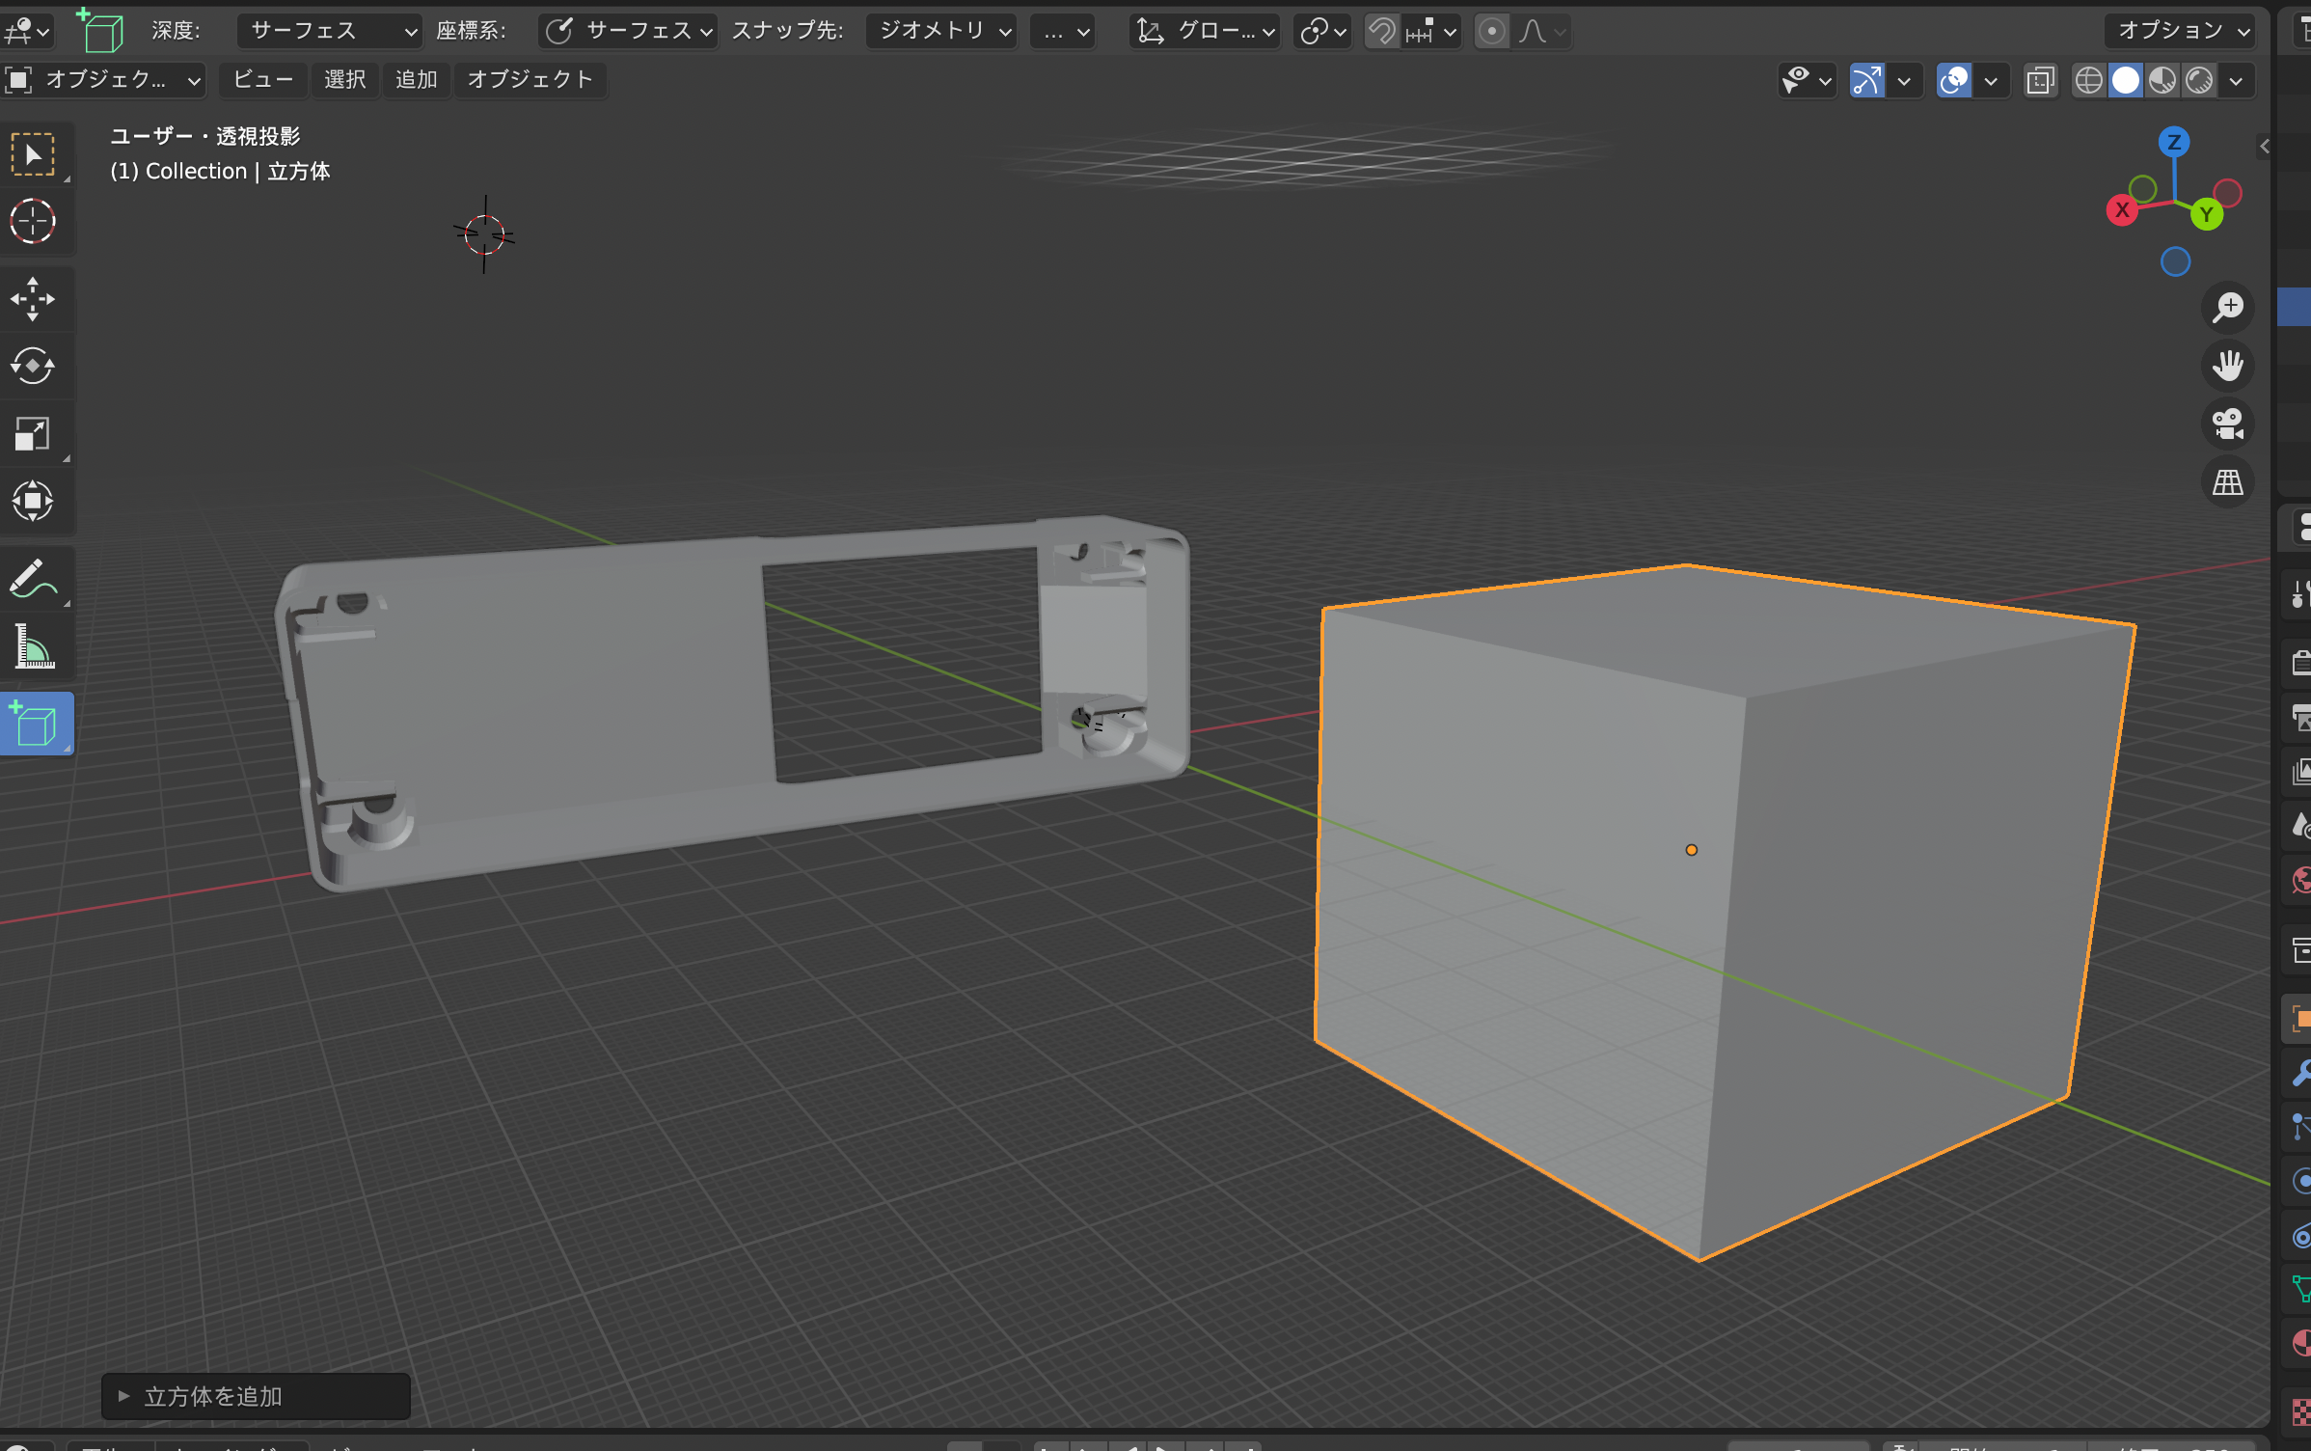Toggle proportional editing
Image resolution: width=2311 pixels, height=1451 pixels.
tap(1491, 31)
